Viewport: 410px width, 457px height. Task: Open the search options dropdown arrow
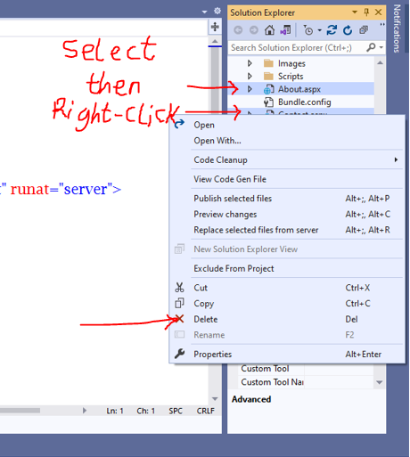(381, 47)
